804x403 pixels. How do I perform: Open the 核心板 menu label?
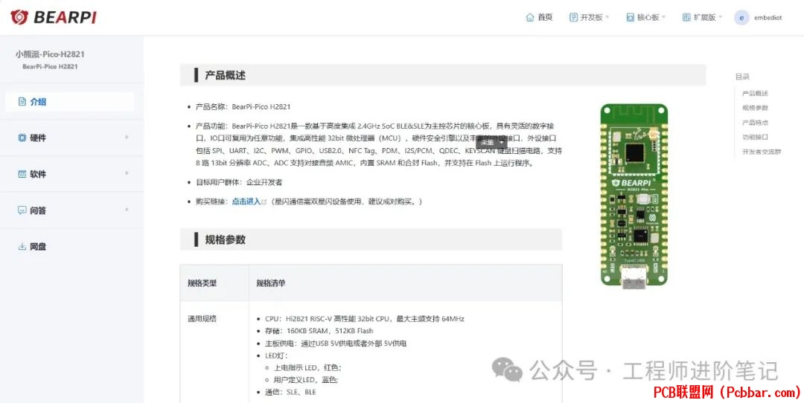[648, 17]
